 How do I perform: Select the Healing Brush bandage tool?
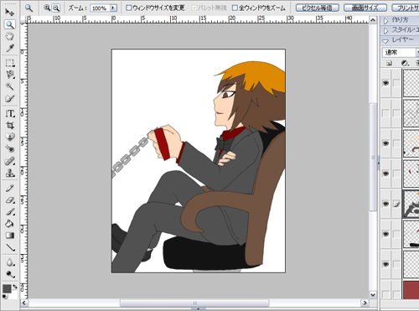click(x=10, y=161)
